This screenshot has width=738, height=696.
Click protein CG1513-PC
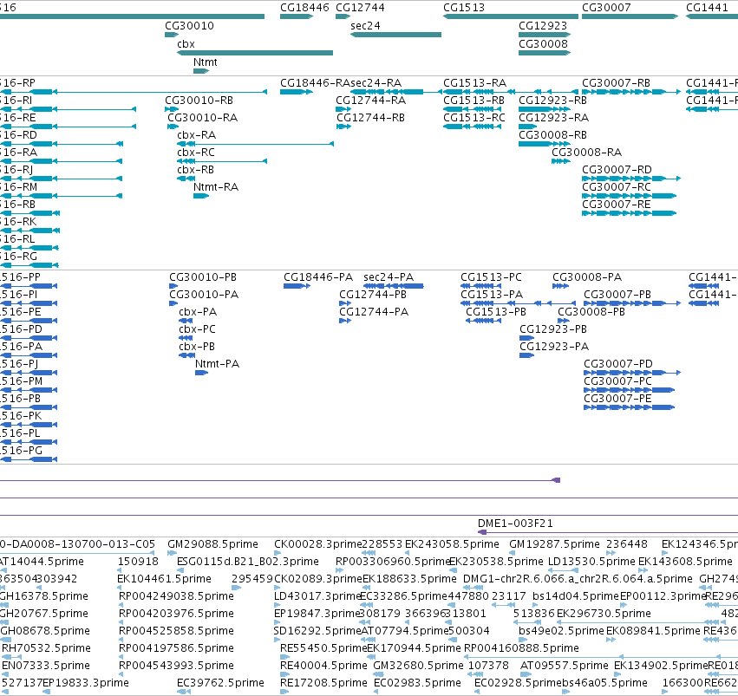tap(491, 277)
